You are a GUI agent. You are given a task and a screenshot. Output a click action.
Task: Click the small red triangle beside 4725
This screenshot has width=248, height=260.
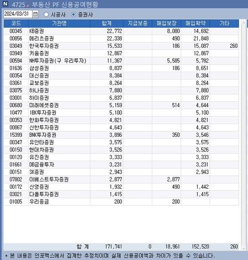click(x=28, y=6)
